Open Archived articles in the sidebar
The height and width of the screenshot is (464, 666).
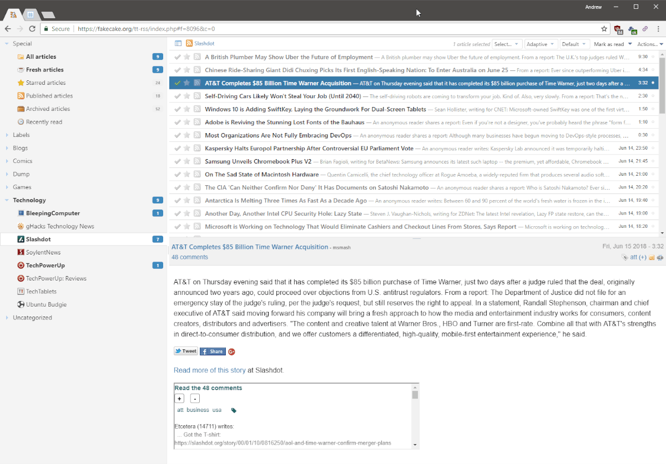48,109
